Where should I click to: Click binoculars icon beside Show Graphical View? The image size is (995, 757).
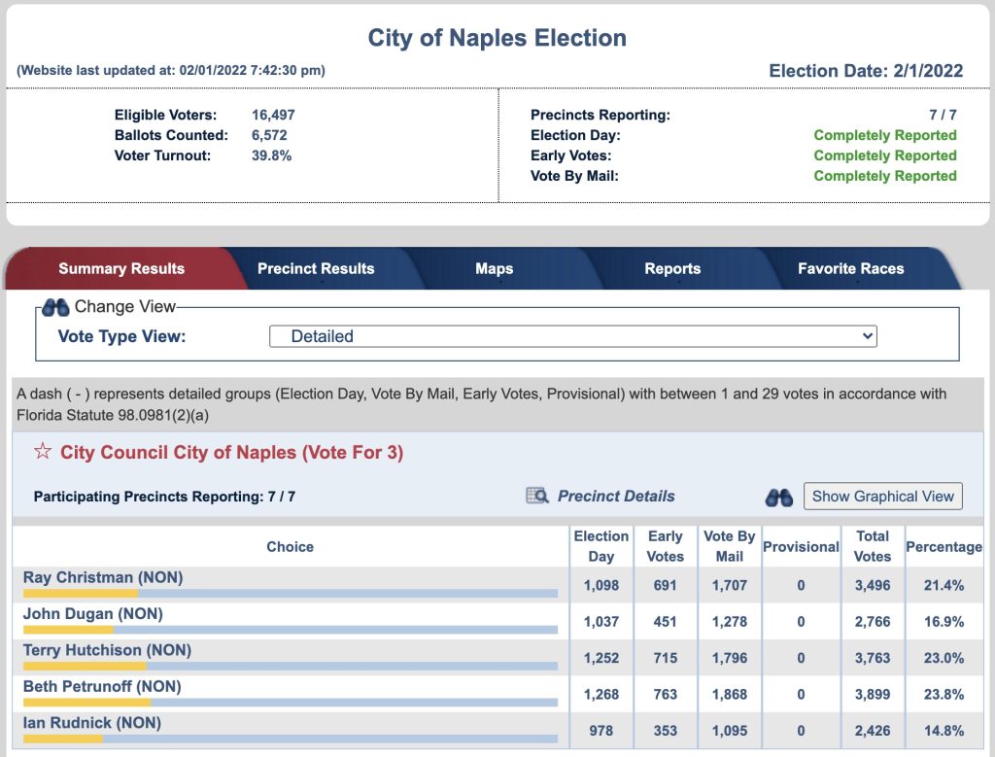[x=779, y=497]
